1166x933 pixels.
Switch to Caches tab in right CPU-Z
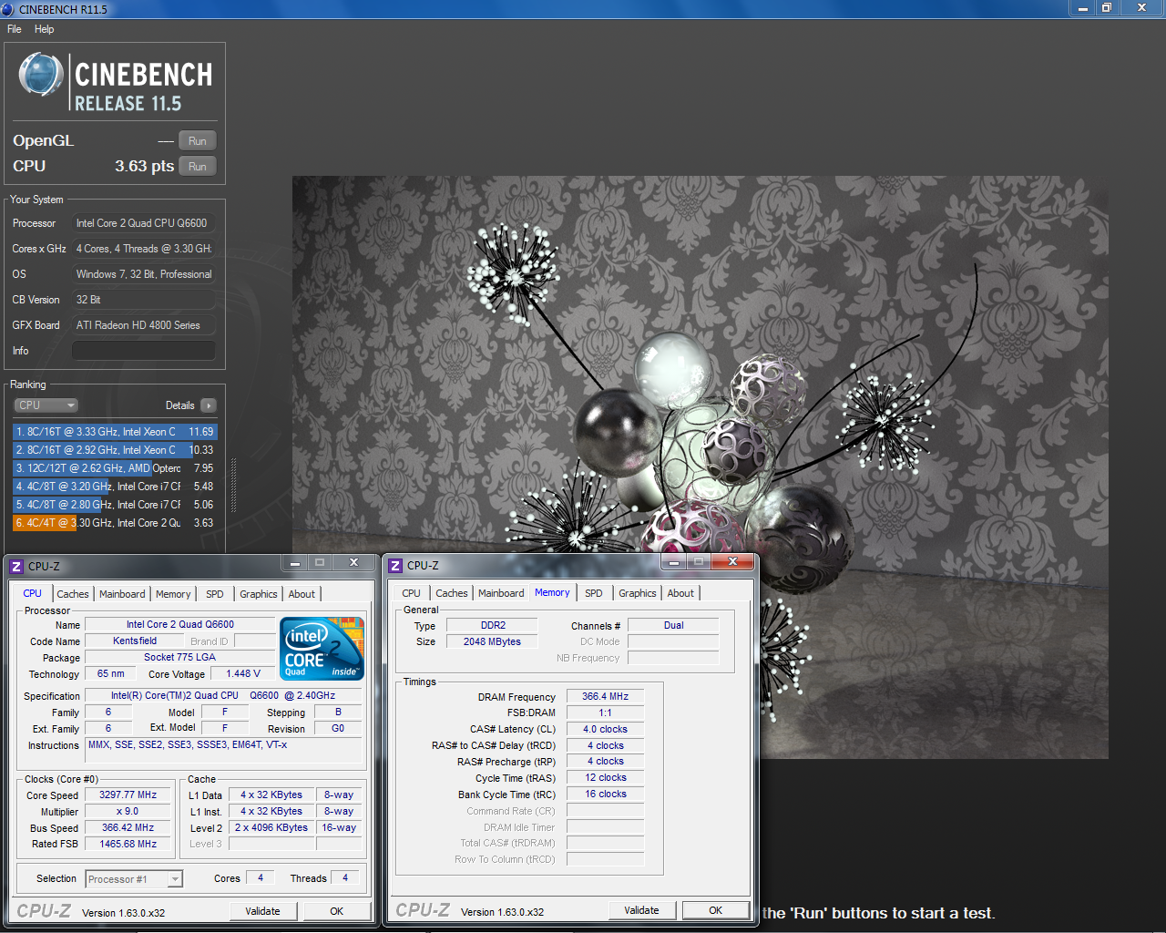[452, 593]
